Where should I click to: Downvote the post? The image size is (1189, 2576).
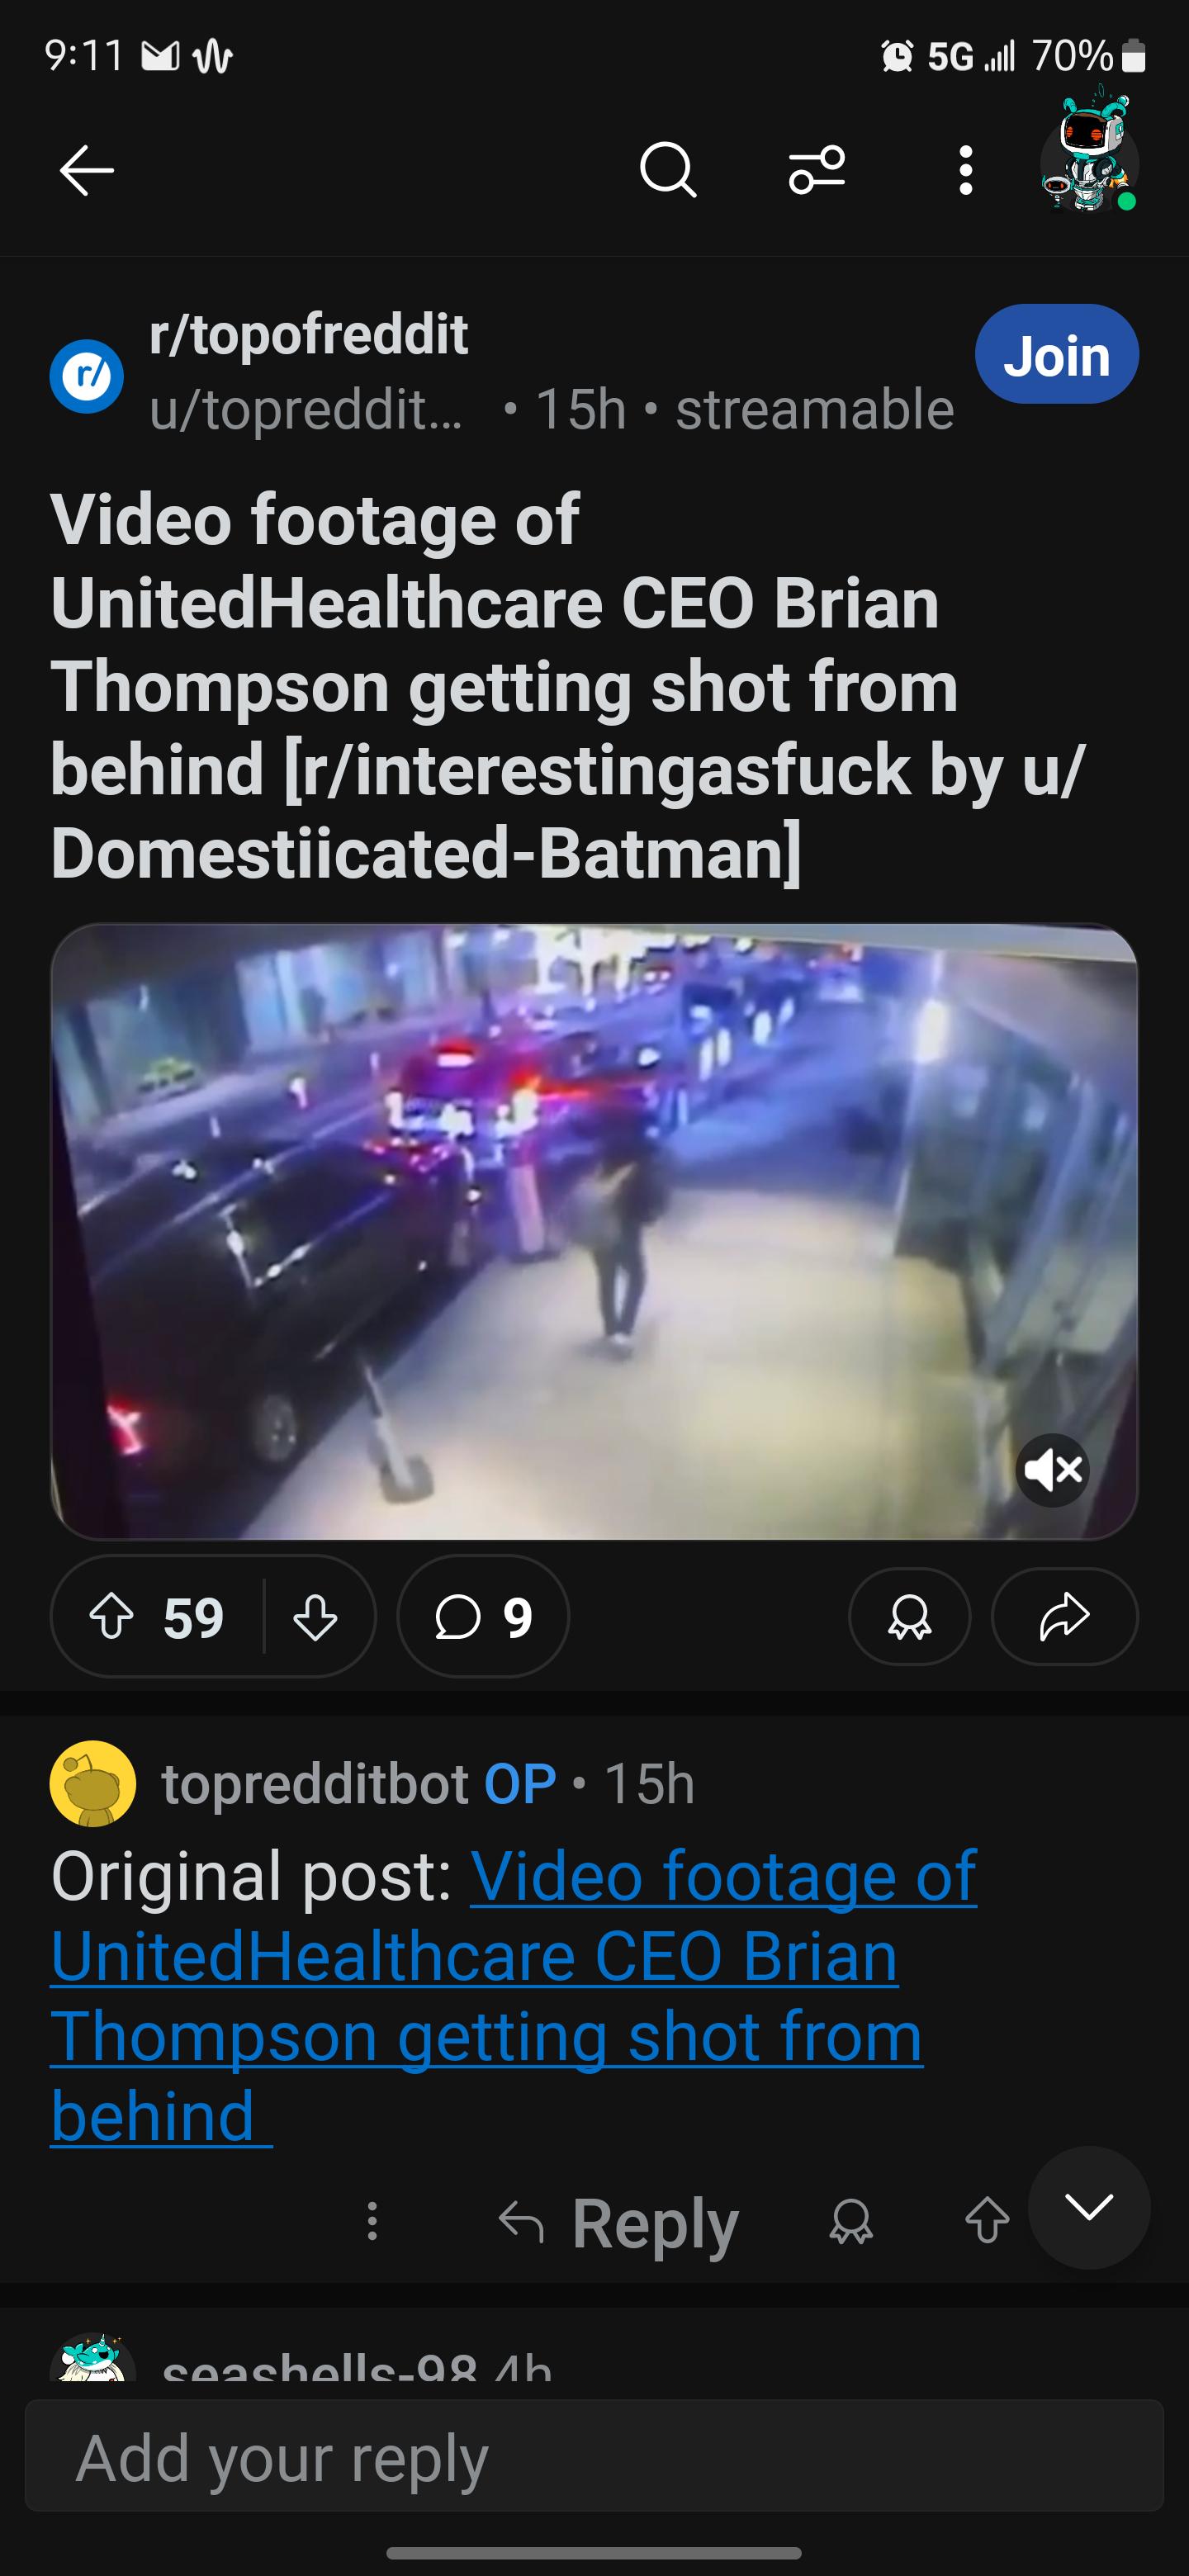315,1616
